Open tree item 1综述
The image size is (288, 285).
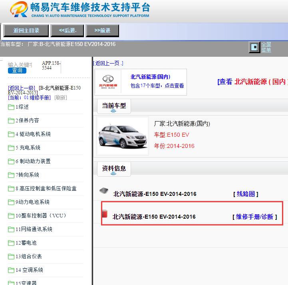pos(22,107)
